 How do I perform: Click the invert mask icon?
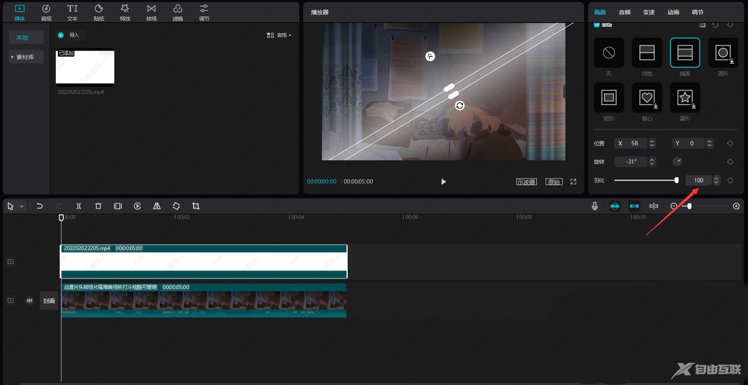(x=702, y=25)
